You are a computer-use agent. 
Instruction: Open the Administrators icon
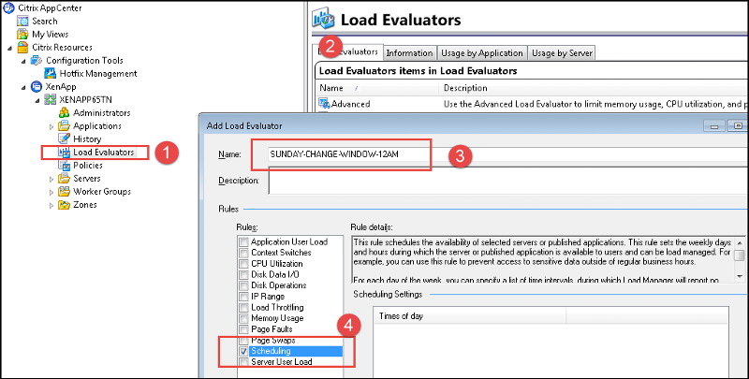pos(64,113)
